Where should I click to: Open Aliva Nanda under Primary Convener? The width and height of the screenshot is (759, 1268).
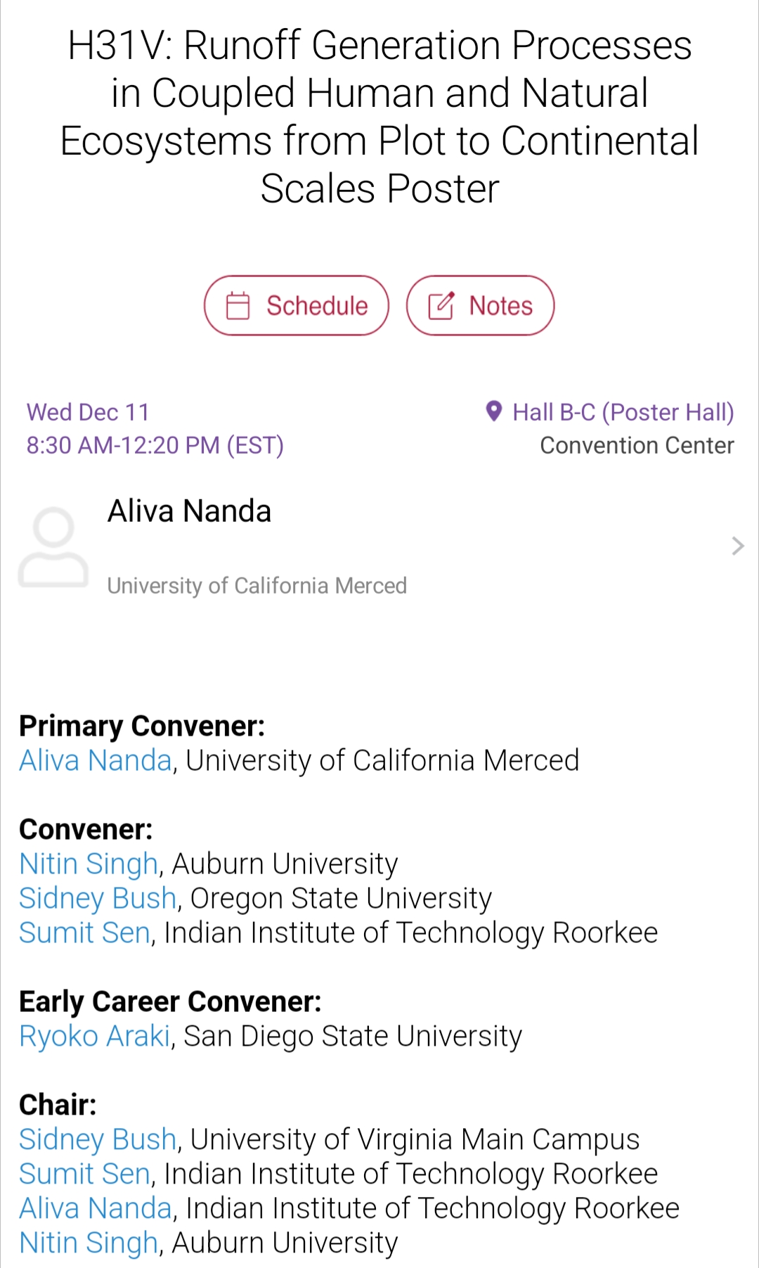tap(96, 760)
